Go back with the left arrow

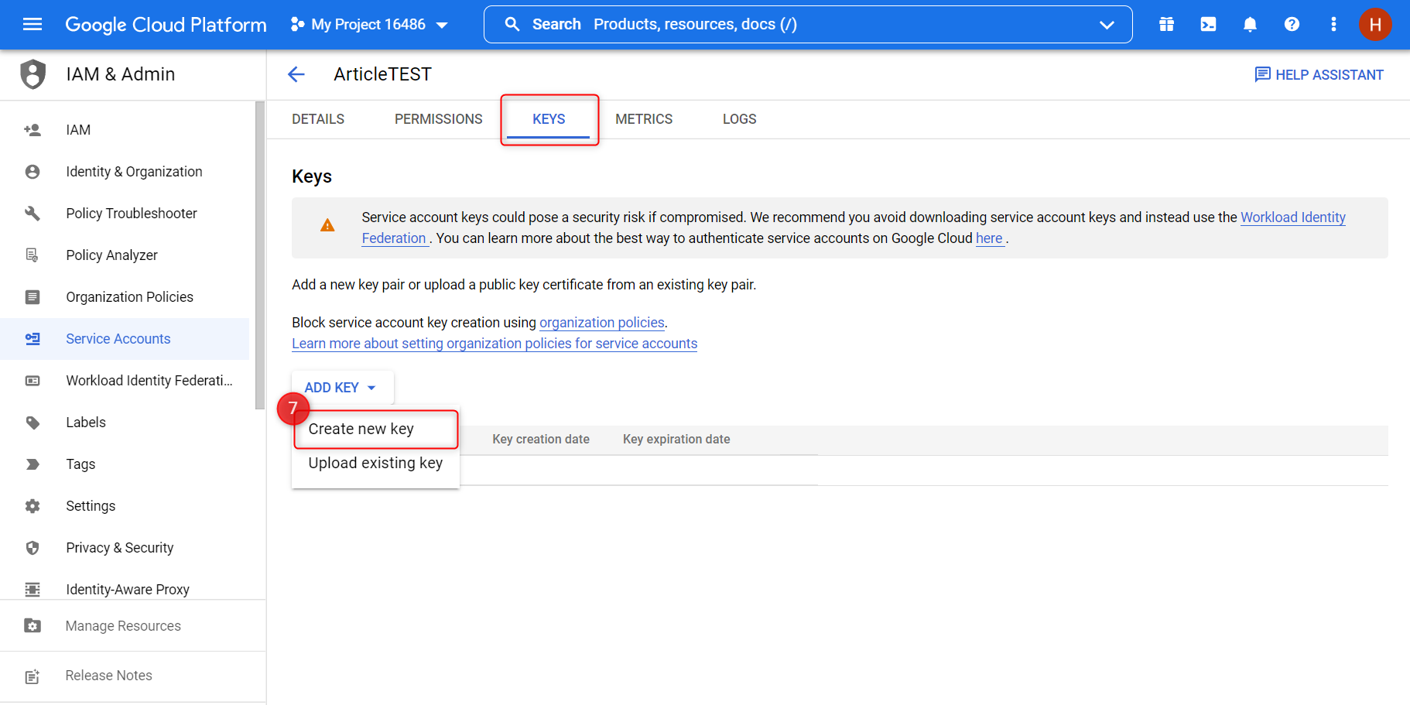click(x=296, y=74)
